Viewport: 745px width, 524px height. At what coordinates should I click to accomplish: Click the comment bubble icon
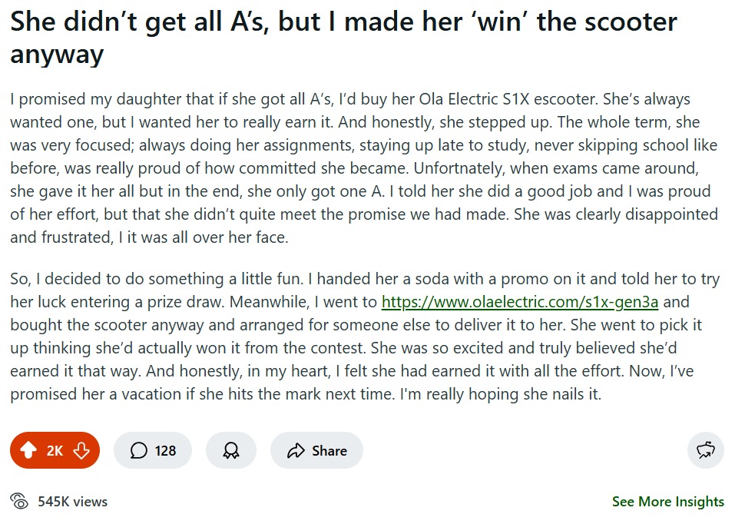point(139,450)
